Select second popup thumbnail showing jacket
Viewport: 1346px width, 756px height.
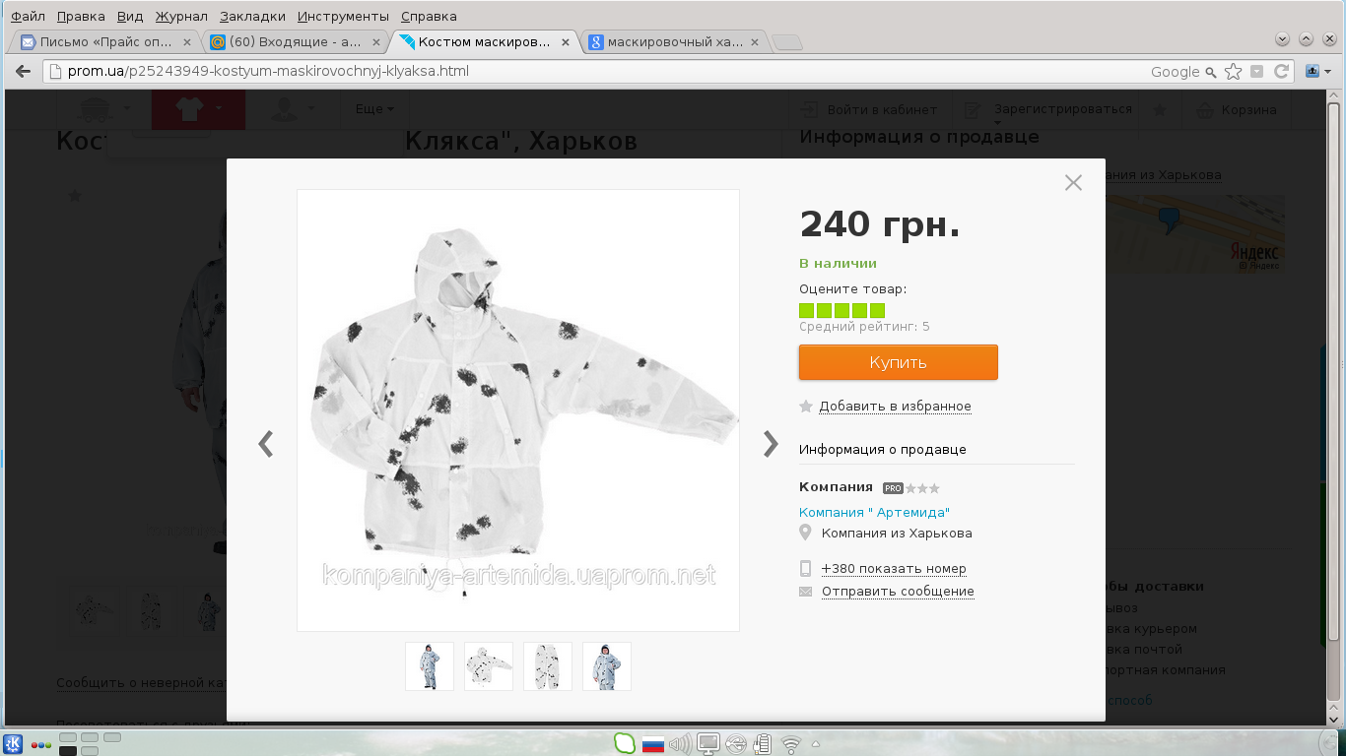[489, 666]
